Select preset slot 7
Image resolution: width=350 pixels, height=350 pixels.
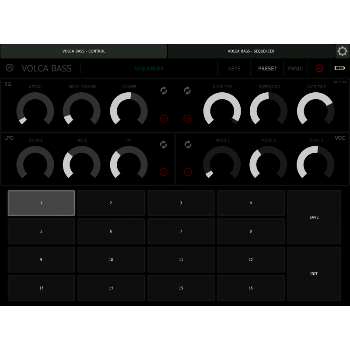(181, 231)
